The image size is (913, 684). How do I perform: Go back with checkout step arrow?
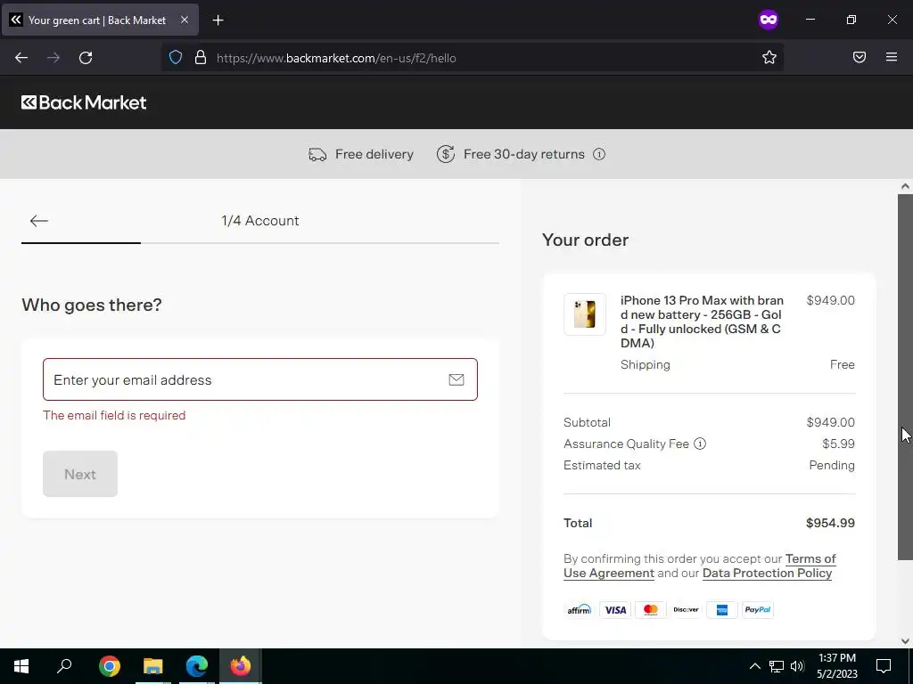tap(39, 221)
